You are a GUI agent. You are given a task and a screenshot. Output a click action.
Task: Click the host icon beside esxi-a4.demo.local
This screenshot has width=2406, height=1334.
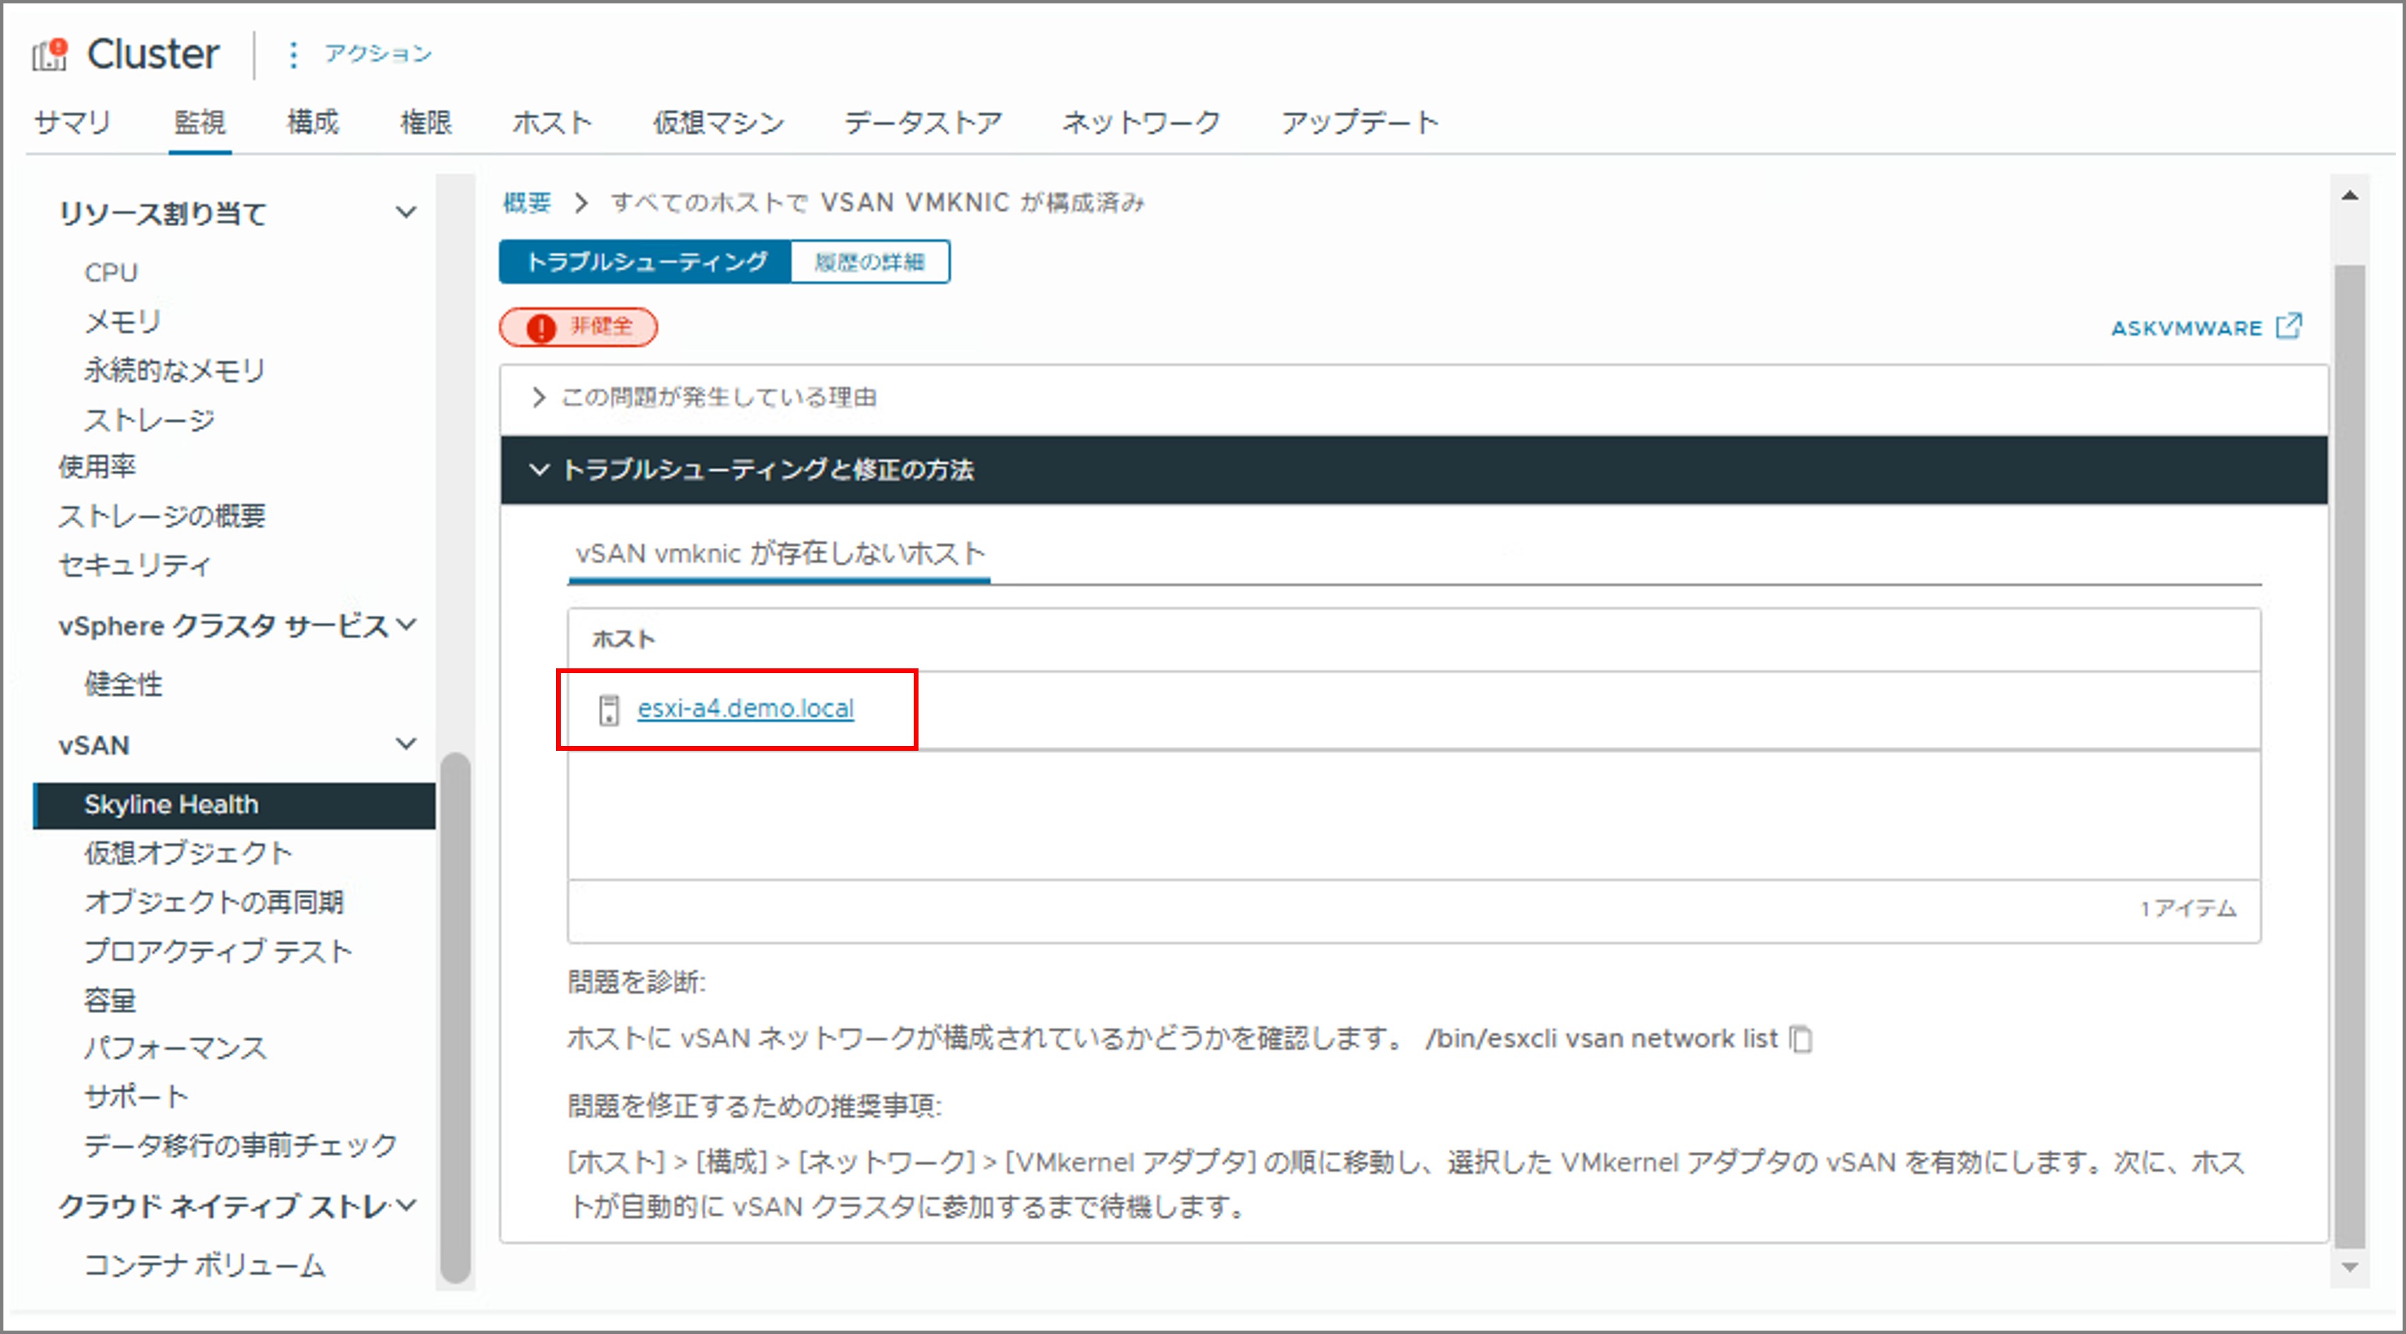[609, 710]
